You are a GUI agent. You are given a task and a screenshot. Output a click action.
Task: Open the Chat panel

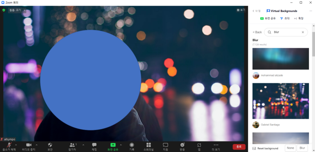coord(94,147)
